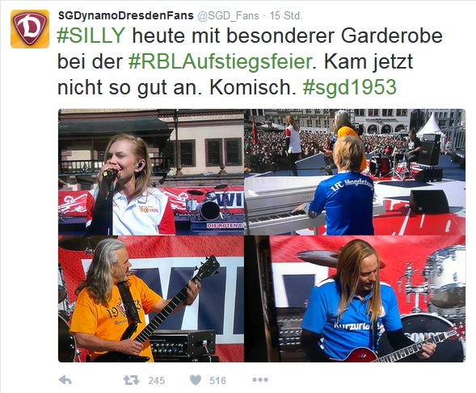Visit the #sgd1953 hashtag
Image resolution: width=476 pixels, height=393 pixels.
point(350,87)
